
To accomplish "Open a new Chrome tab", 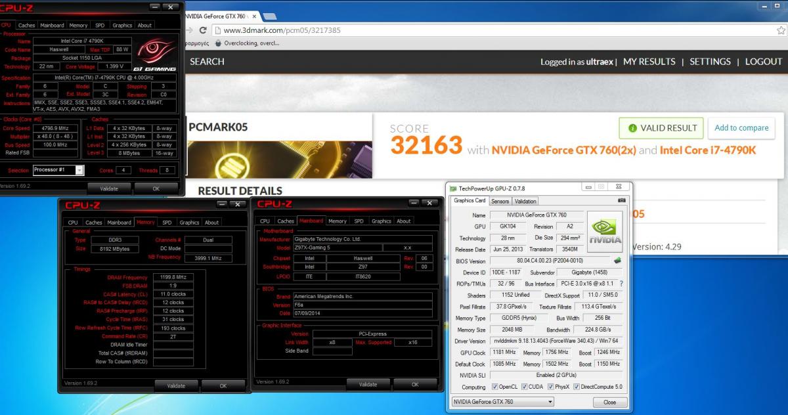I will click(270, 16).
